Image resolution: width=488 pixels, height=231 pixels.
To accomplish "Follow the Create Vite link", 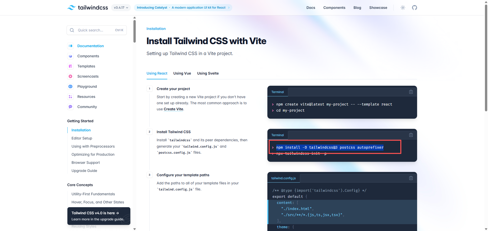I will (x=173, y=109).
